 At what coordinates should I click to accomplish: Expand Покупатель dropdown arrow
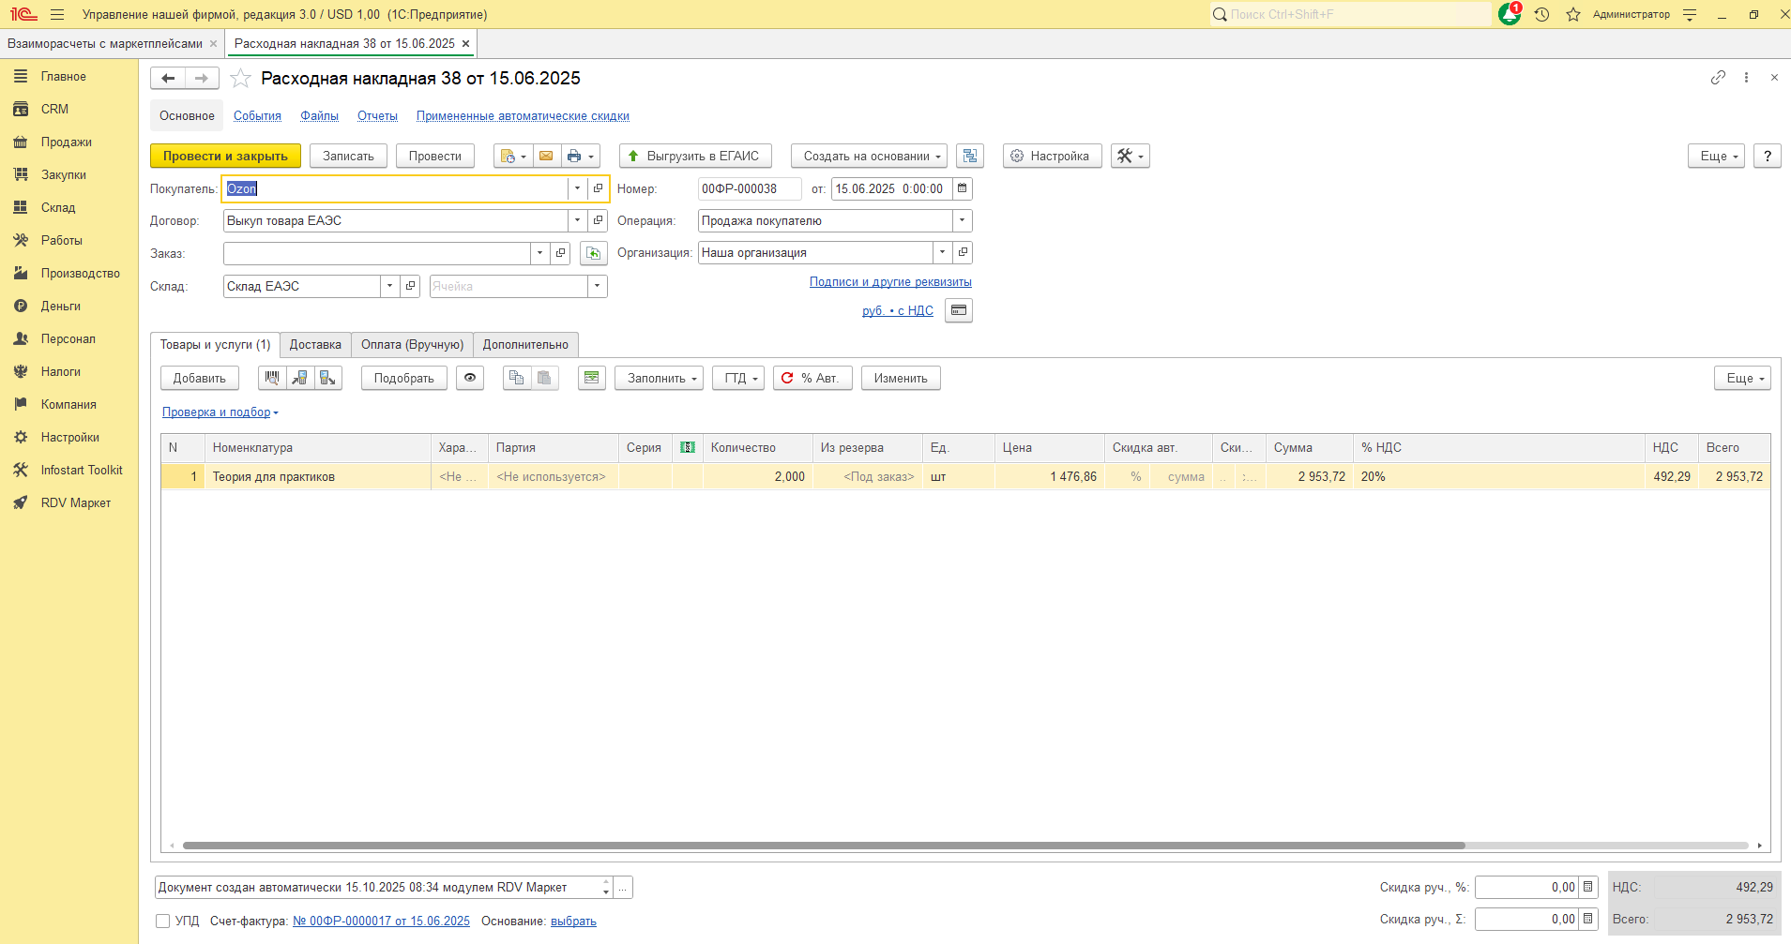[x=577, y=188]
